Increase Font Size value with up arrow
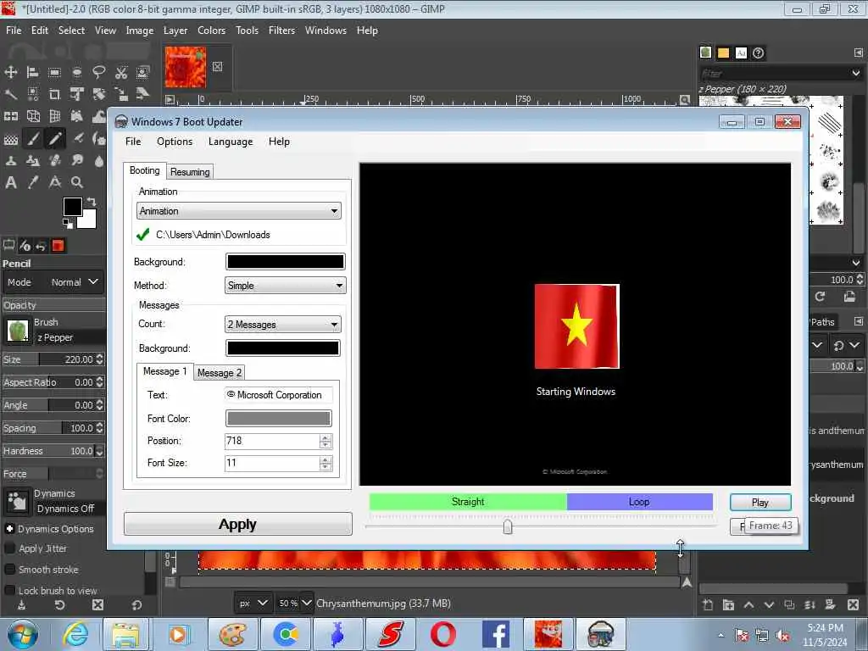This screenshot has width=868, height=651. pyautogui.click(x=325, y=459)
